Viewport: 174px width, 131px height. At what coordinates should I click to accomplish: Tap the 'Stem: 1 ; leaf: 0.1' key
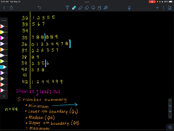(38, 92)
